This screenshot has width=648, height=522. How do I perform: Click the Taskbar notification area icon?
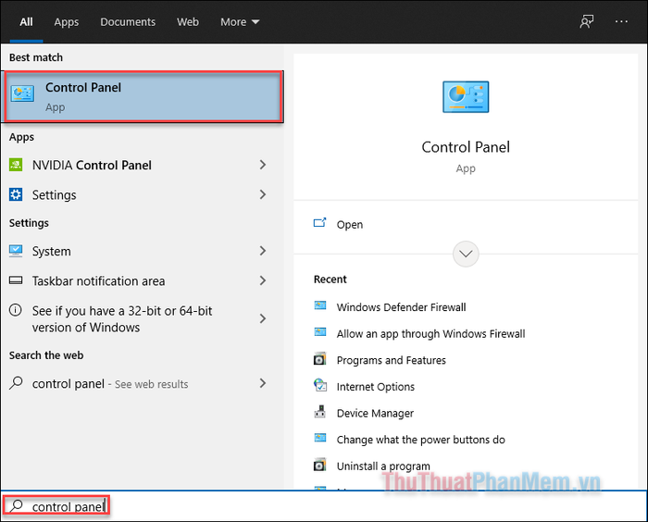pos(16,280)
